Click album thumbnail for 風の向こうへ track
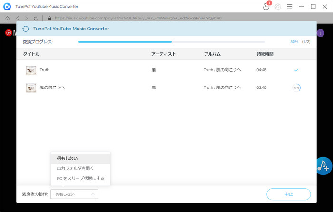The width and height of the screenshot is (333, 212). click(x=31, y=88)
